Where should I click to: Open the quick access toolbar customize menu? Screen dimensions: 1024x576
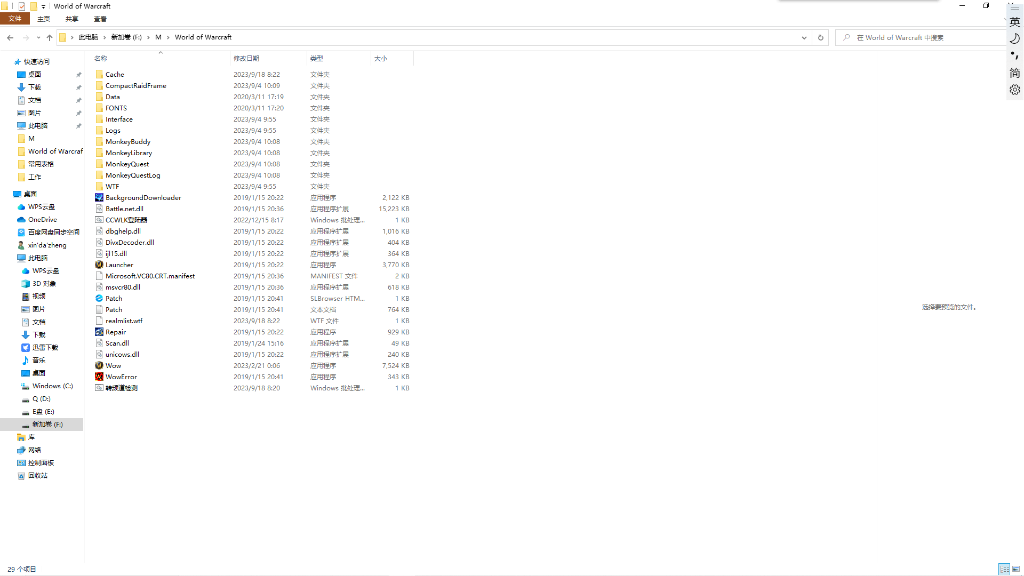coord(43,6)
